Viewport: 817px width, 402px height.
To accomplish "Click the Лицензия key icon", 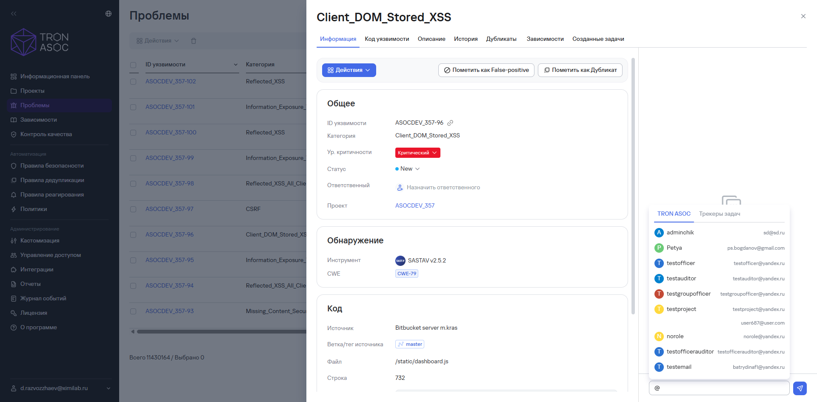I will 14,313.
